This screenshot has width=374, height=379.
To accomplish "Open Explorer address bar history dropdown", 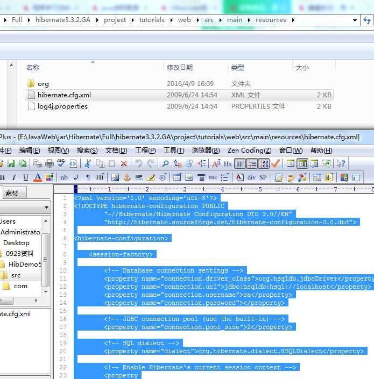I will (355, 20).
